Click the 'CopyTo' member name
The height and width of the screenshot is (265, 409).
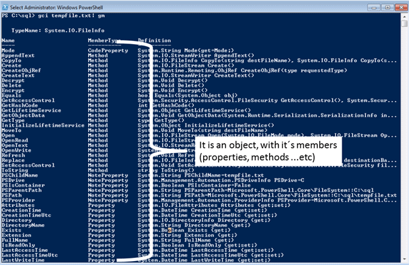[x=11, y=60]
